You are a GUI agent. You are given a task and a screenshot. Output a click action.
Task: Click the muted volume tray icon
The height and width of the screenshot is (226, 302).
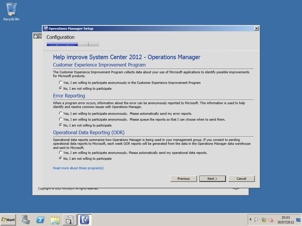271,220
